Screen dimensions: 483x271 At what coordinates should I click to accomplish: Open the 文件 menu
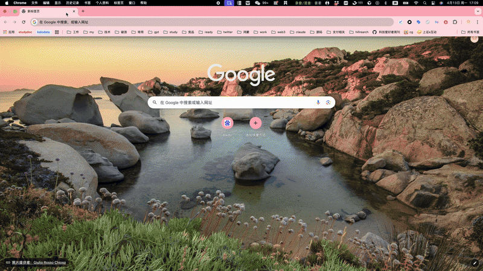pos(34,3)
